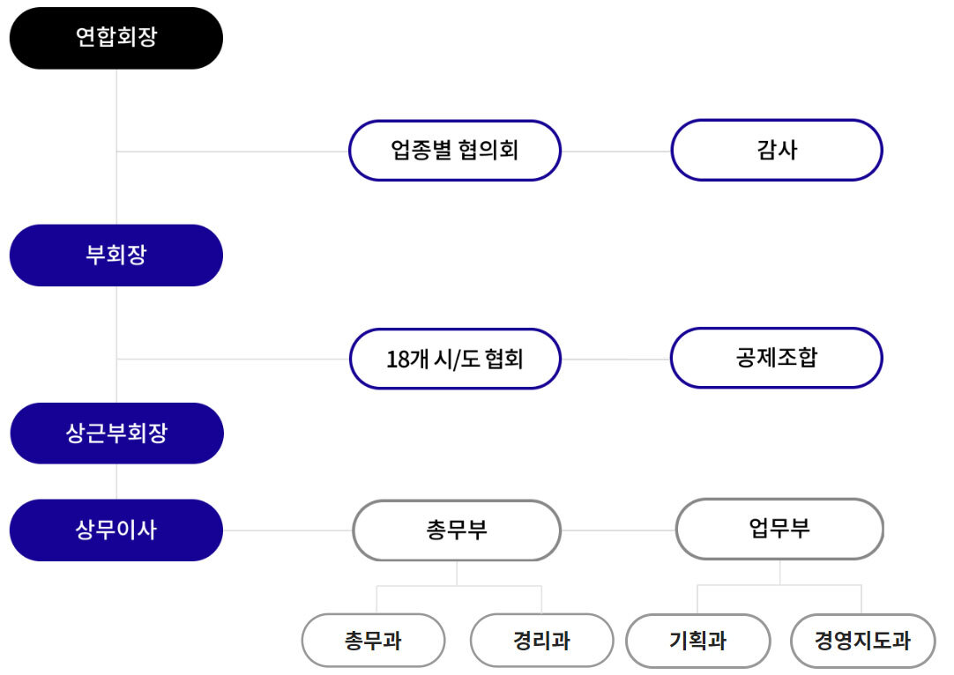The width and height of the screenshot is (954, 675).
Task: Select the 경영지도과 sub-node
Action: pyautogui.click(x=862, y=641)
